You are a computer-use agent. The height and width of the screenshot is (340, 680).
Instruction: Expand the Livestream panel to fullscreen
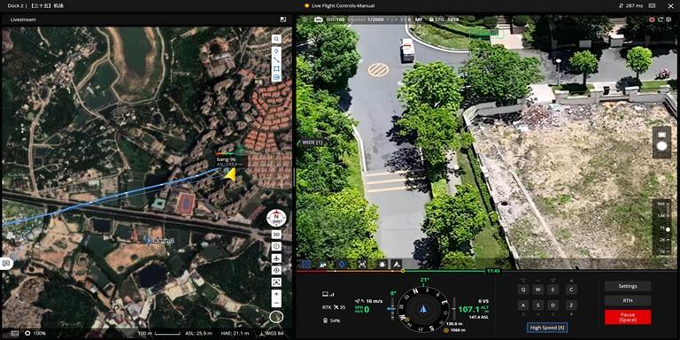(x=282, y=19)
